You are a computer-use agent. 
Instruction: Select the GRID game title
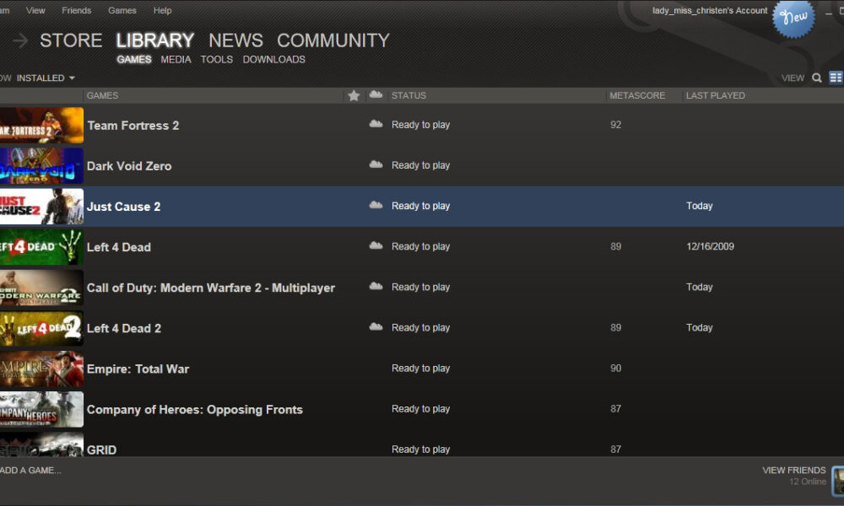(102, 449)
